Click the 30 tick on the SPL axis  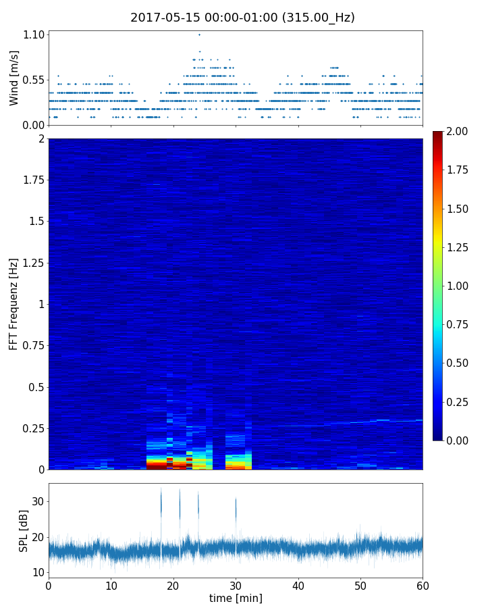coord(37,501)
